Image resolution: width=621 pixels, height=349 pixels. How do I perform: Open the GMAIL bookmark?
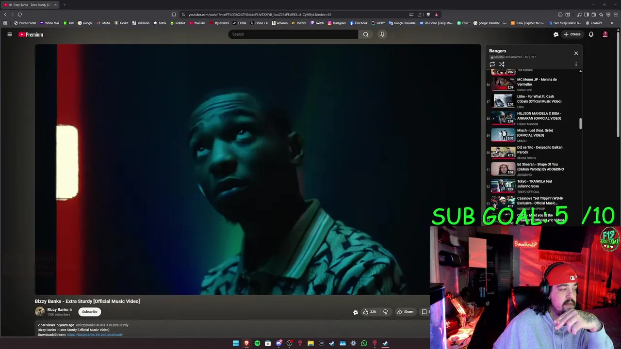[103, 23]
